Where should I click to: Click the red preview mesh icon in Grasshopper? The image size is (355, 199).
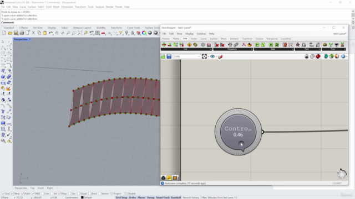click(x=318, y=56)
